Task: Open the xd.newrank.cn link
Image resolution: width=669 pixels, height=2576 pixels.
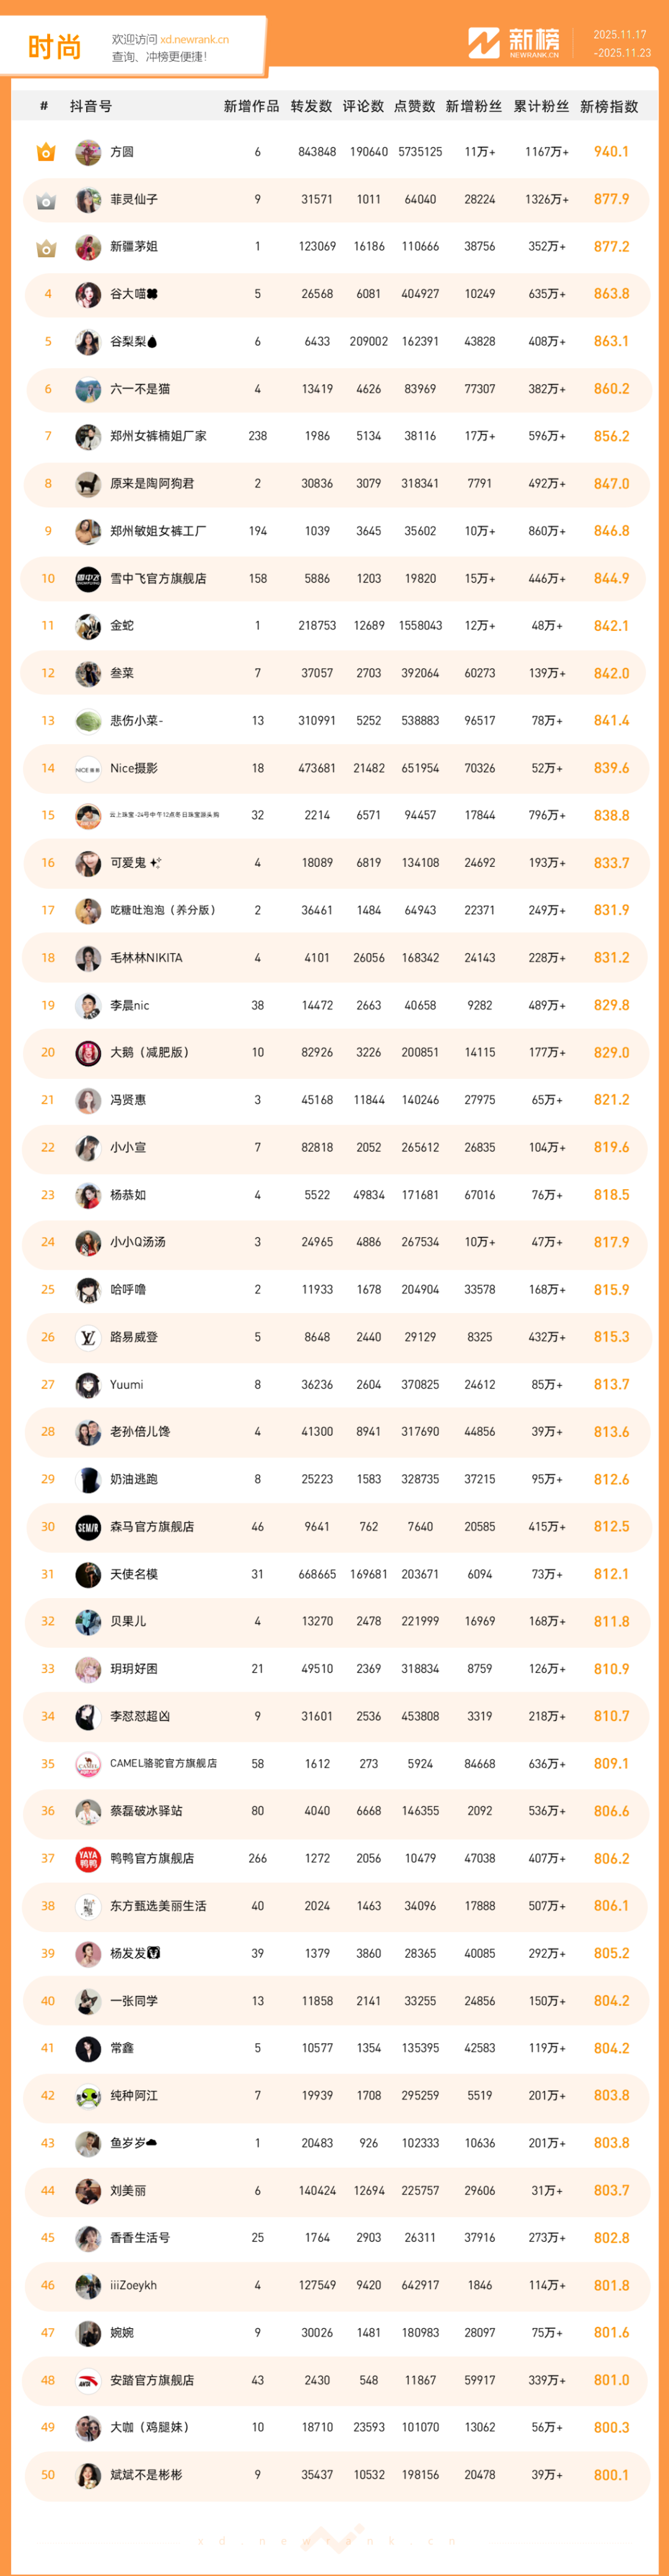Action: click(194, 40)
